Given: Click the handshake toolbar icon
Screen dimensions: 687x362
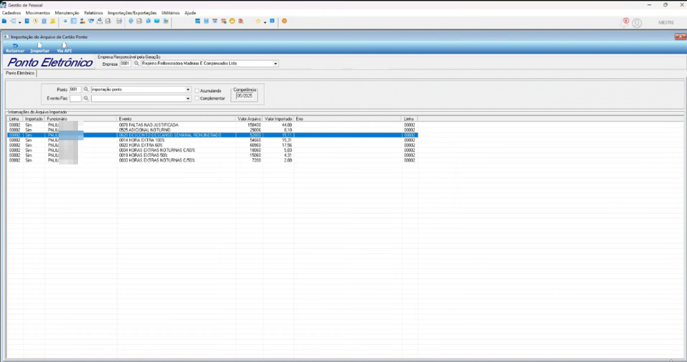Looking at the screenshot, I should pos(90,21).
